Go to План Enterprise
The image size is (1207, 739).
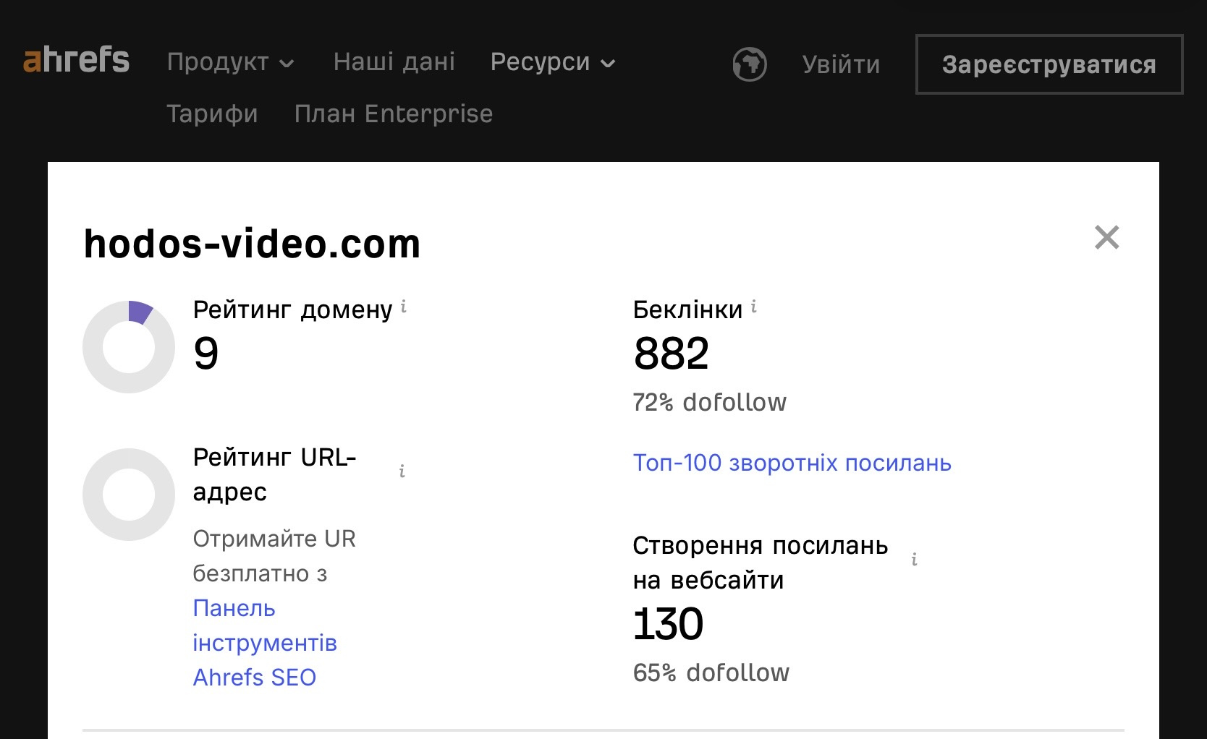point(394,114)
